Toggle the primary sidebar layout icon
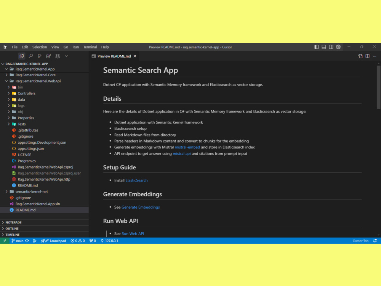The height and width of the screenshot is (286, 381). [316, 47]
